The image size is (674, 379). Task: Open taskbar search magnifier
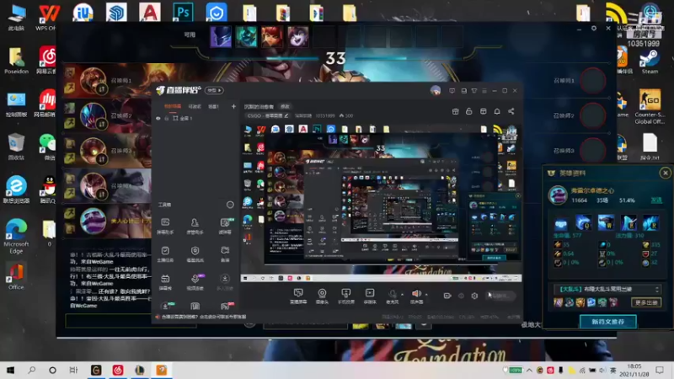click(31, 370)
